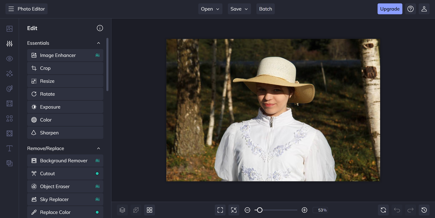Viewport: 435px width, 218px height.
Task: Open the Effects sparkles sidebar icon
Action: 10,73
